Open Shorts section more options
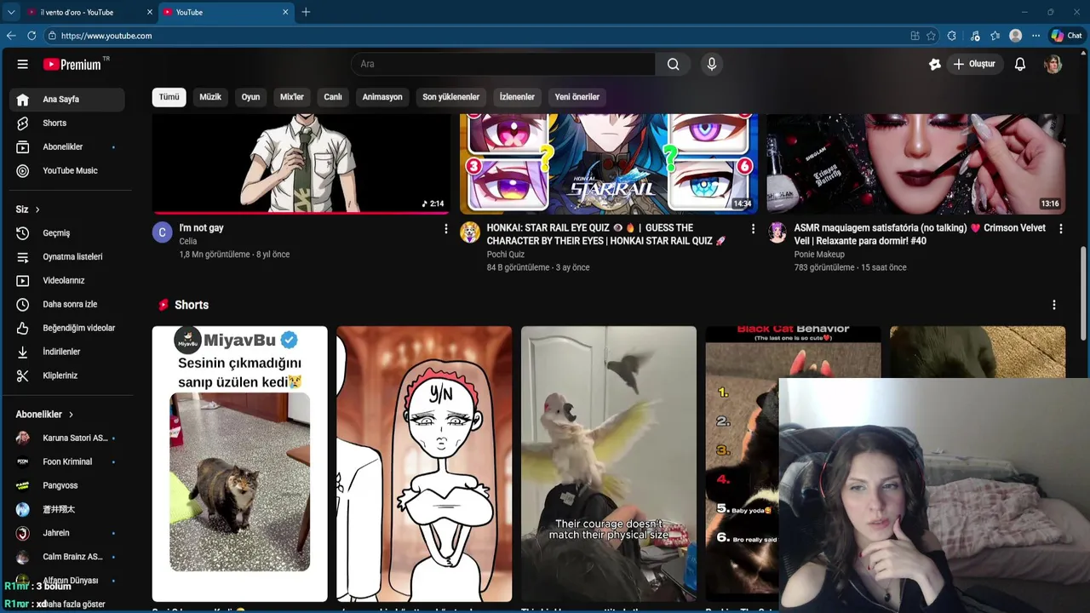The image size is (1090, 613). [1054, 305]
